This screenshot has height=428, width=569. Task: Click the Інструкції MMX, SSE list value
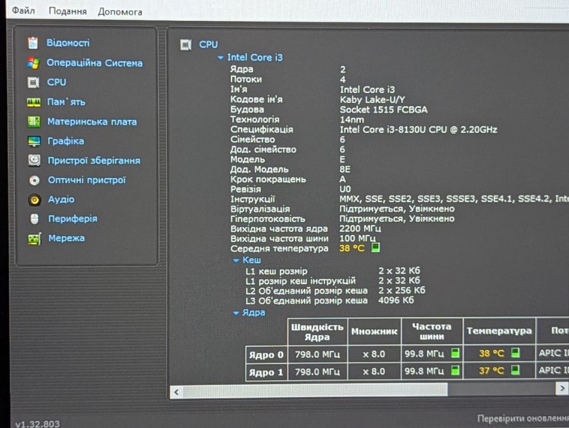pyautogui.click(x=454, y=199)
